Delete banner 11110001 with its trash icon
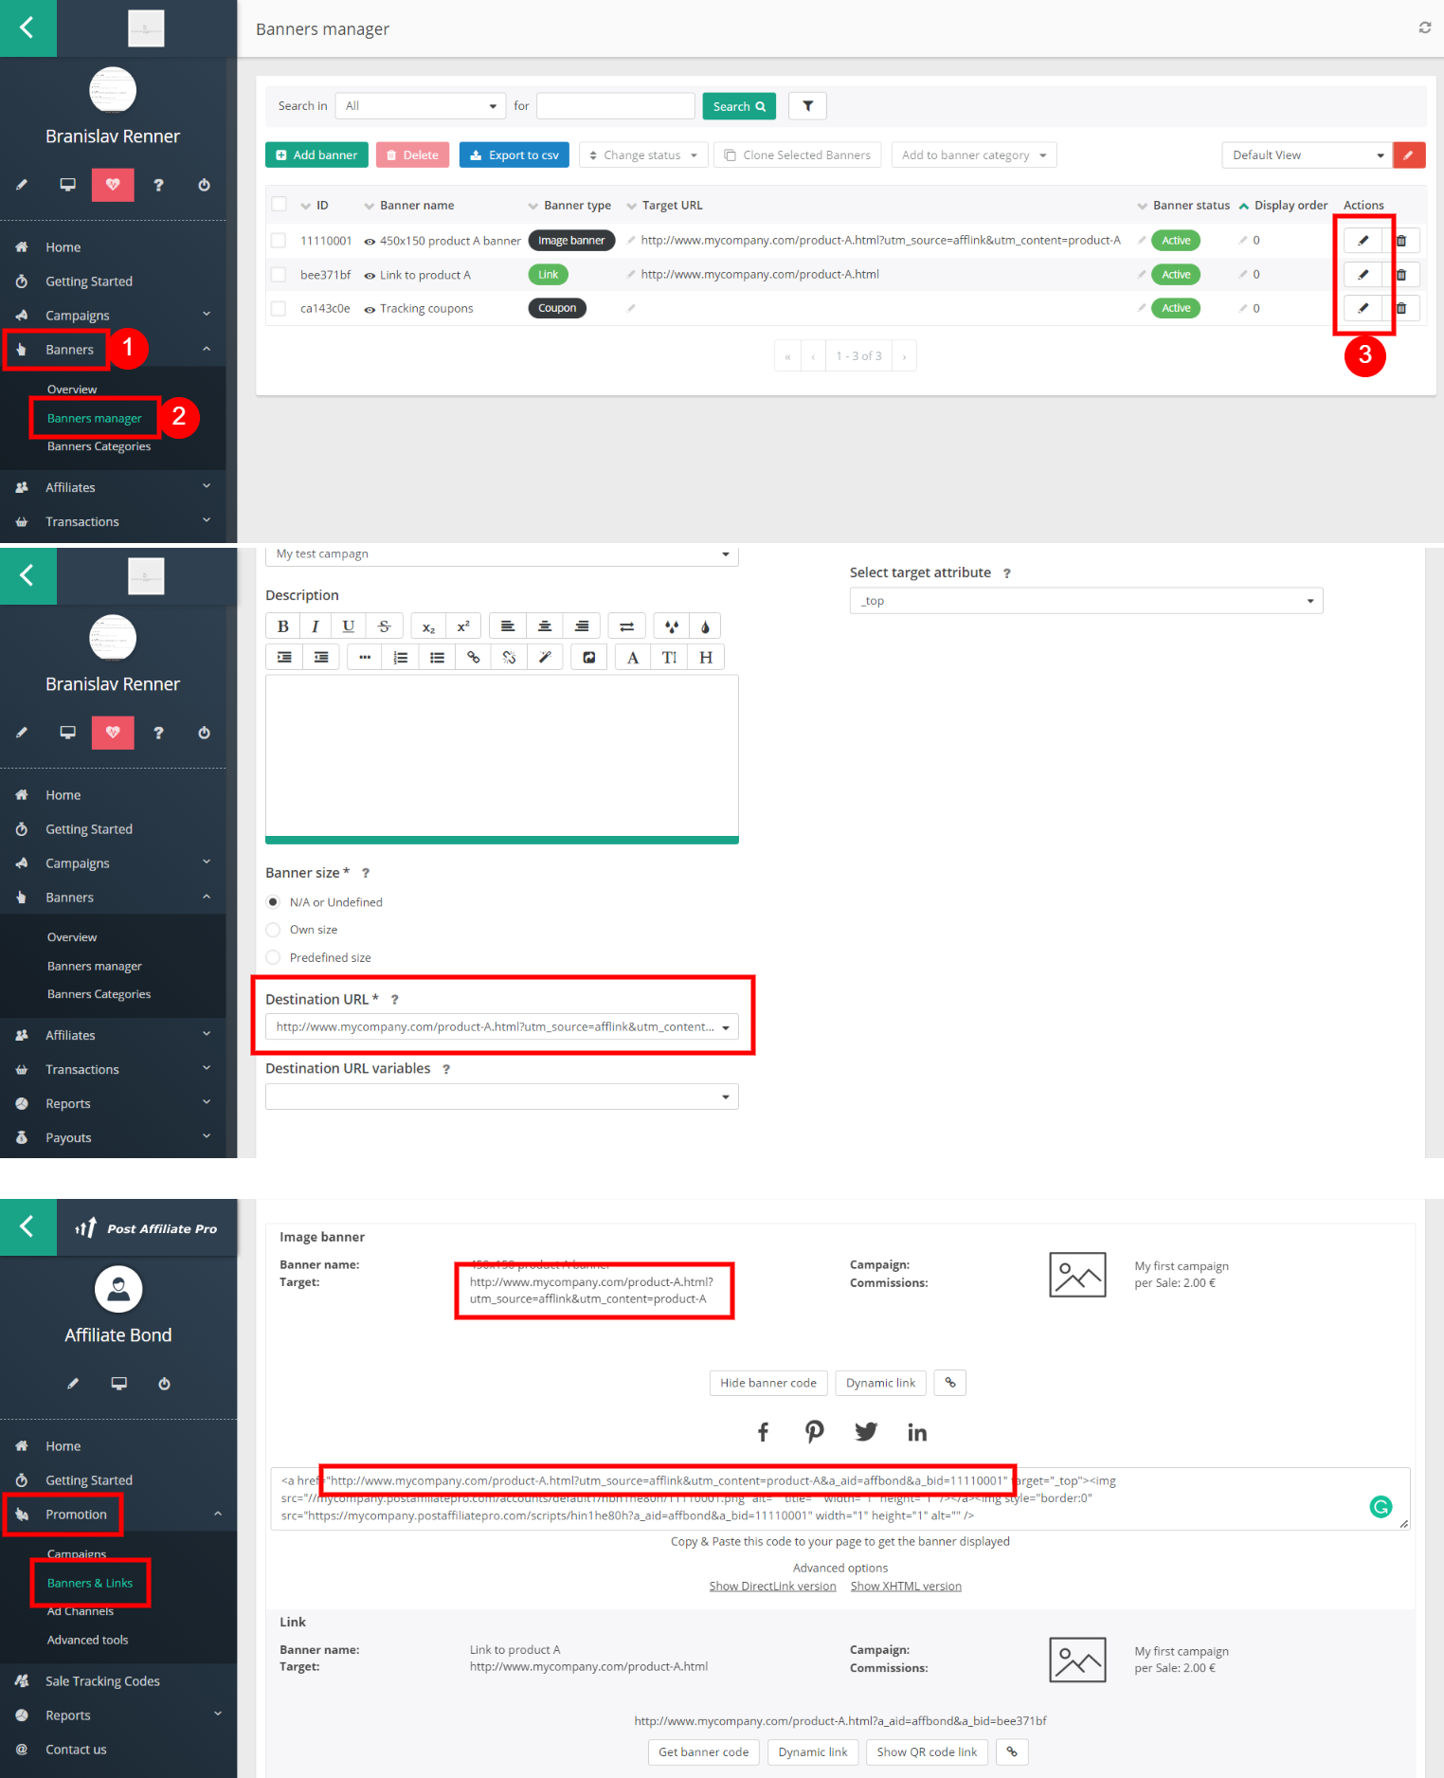 pyautogui.click(x=1400, y=241)
